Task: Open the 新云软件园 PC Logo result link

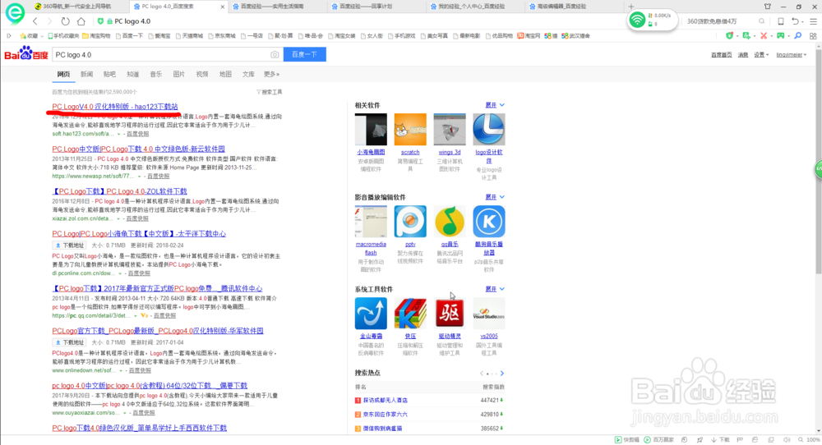Action: 138,149
